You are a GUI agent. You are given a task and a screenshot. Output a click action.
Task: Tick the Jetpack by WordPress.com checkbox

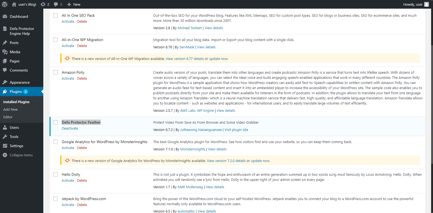pyautogui.click(x=55, y=199)
